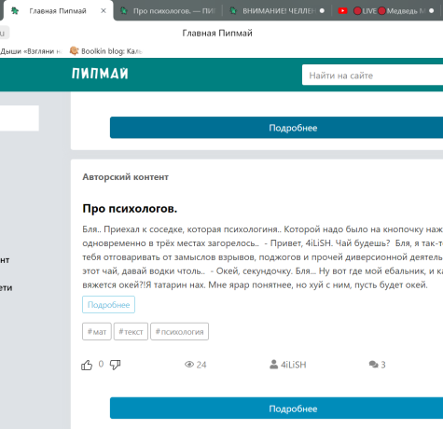Viewport: 443px width, 429px height.
Task: Switch to the YouTube LIVE Медведь tab
Action: tap(386, 11)
